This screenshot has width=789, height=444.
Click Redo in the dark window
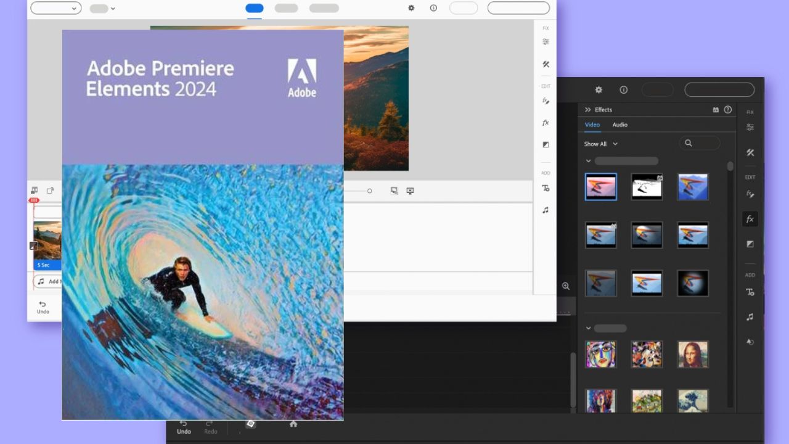[x=210, y=427]
